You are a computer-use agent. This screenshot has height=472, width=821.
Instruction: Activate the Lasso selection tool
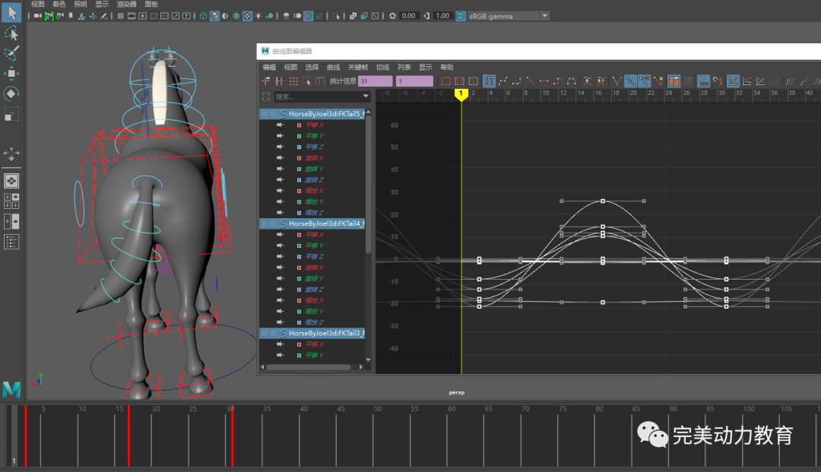11,33
